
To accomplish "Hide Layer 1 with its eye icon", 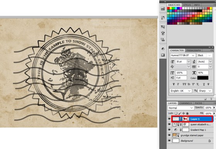I will coord(169,119).
